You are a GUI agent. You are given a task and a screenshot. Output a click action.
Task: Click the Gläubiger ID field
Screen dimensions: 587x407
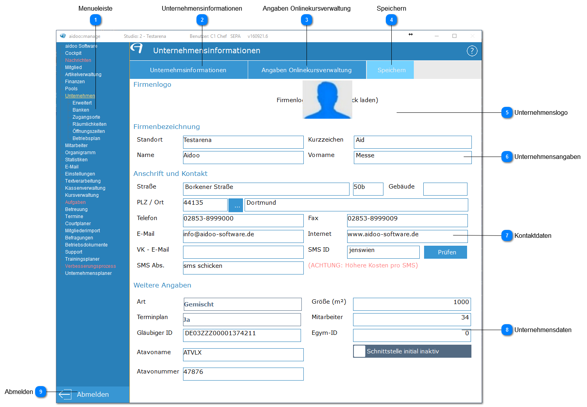pos(242,335)
